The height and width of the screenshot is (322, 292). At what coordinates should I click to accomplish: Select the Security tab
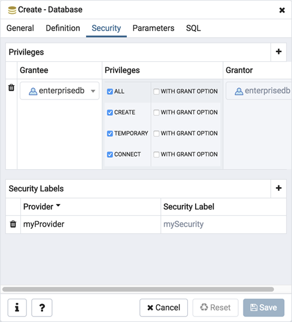pyautogui.click(x=106, y=28)
